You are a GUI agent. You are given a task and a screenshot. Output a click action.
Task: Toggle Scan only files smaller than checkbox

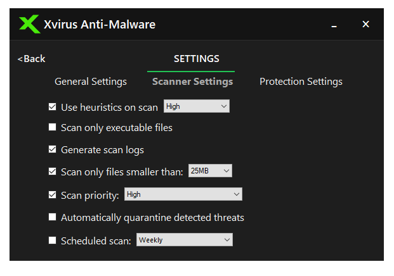53,171
